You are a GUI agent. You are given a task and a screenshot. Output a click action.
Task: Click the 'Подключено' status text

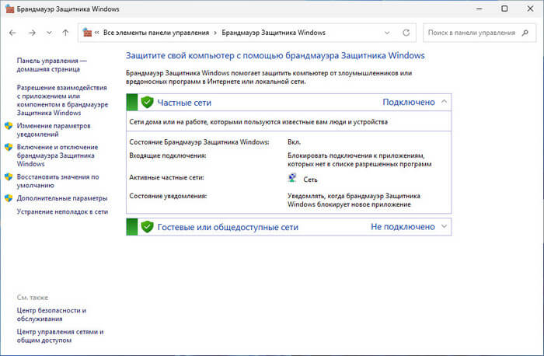click(409, 103)
